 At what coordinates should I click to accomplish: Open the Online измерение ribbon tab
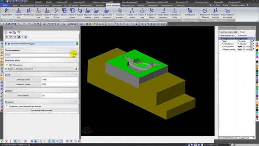click(113, 5)
